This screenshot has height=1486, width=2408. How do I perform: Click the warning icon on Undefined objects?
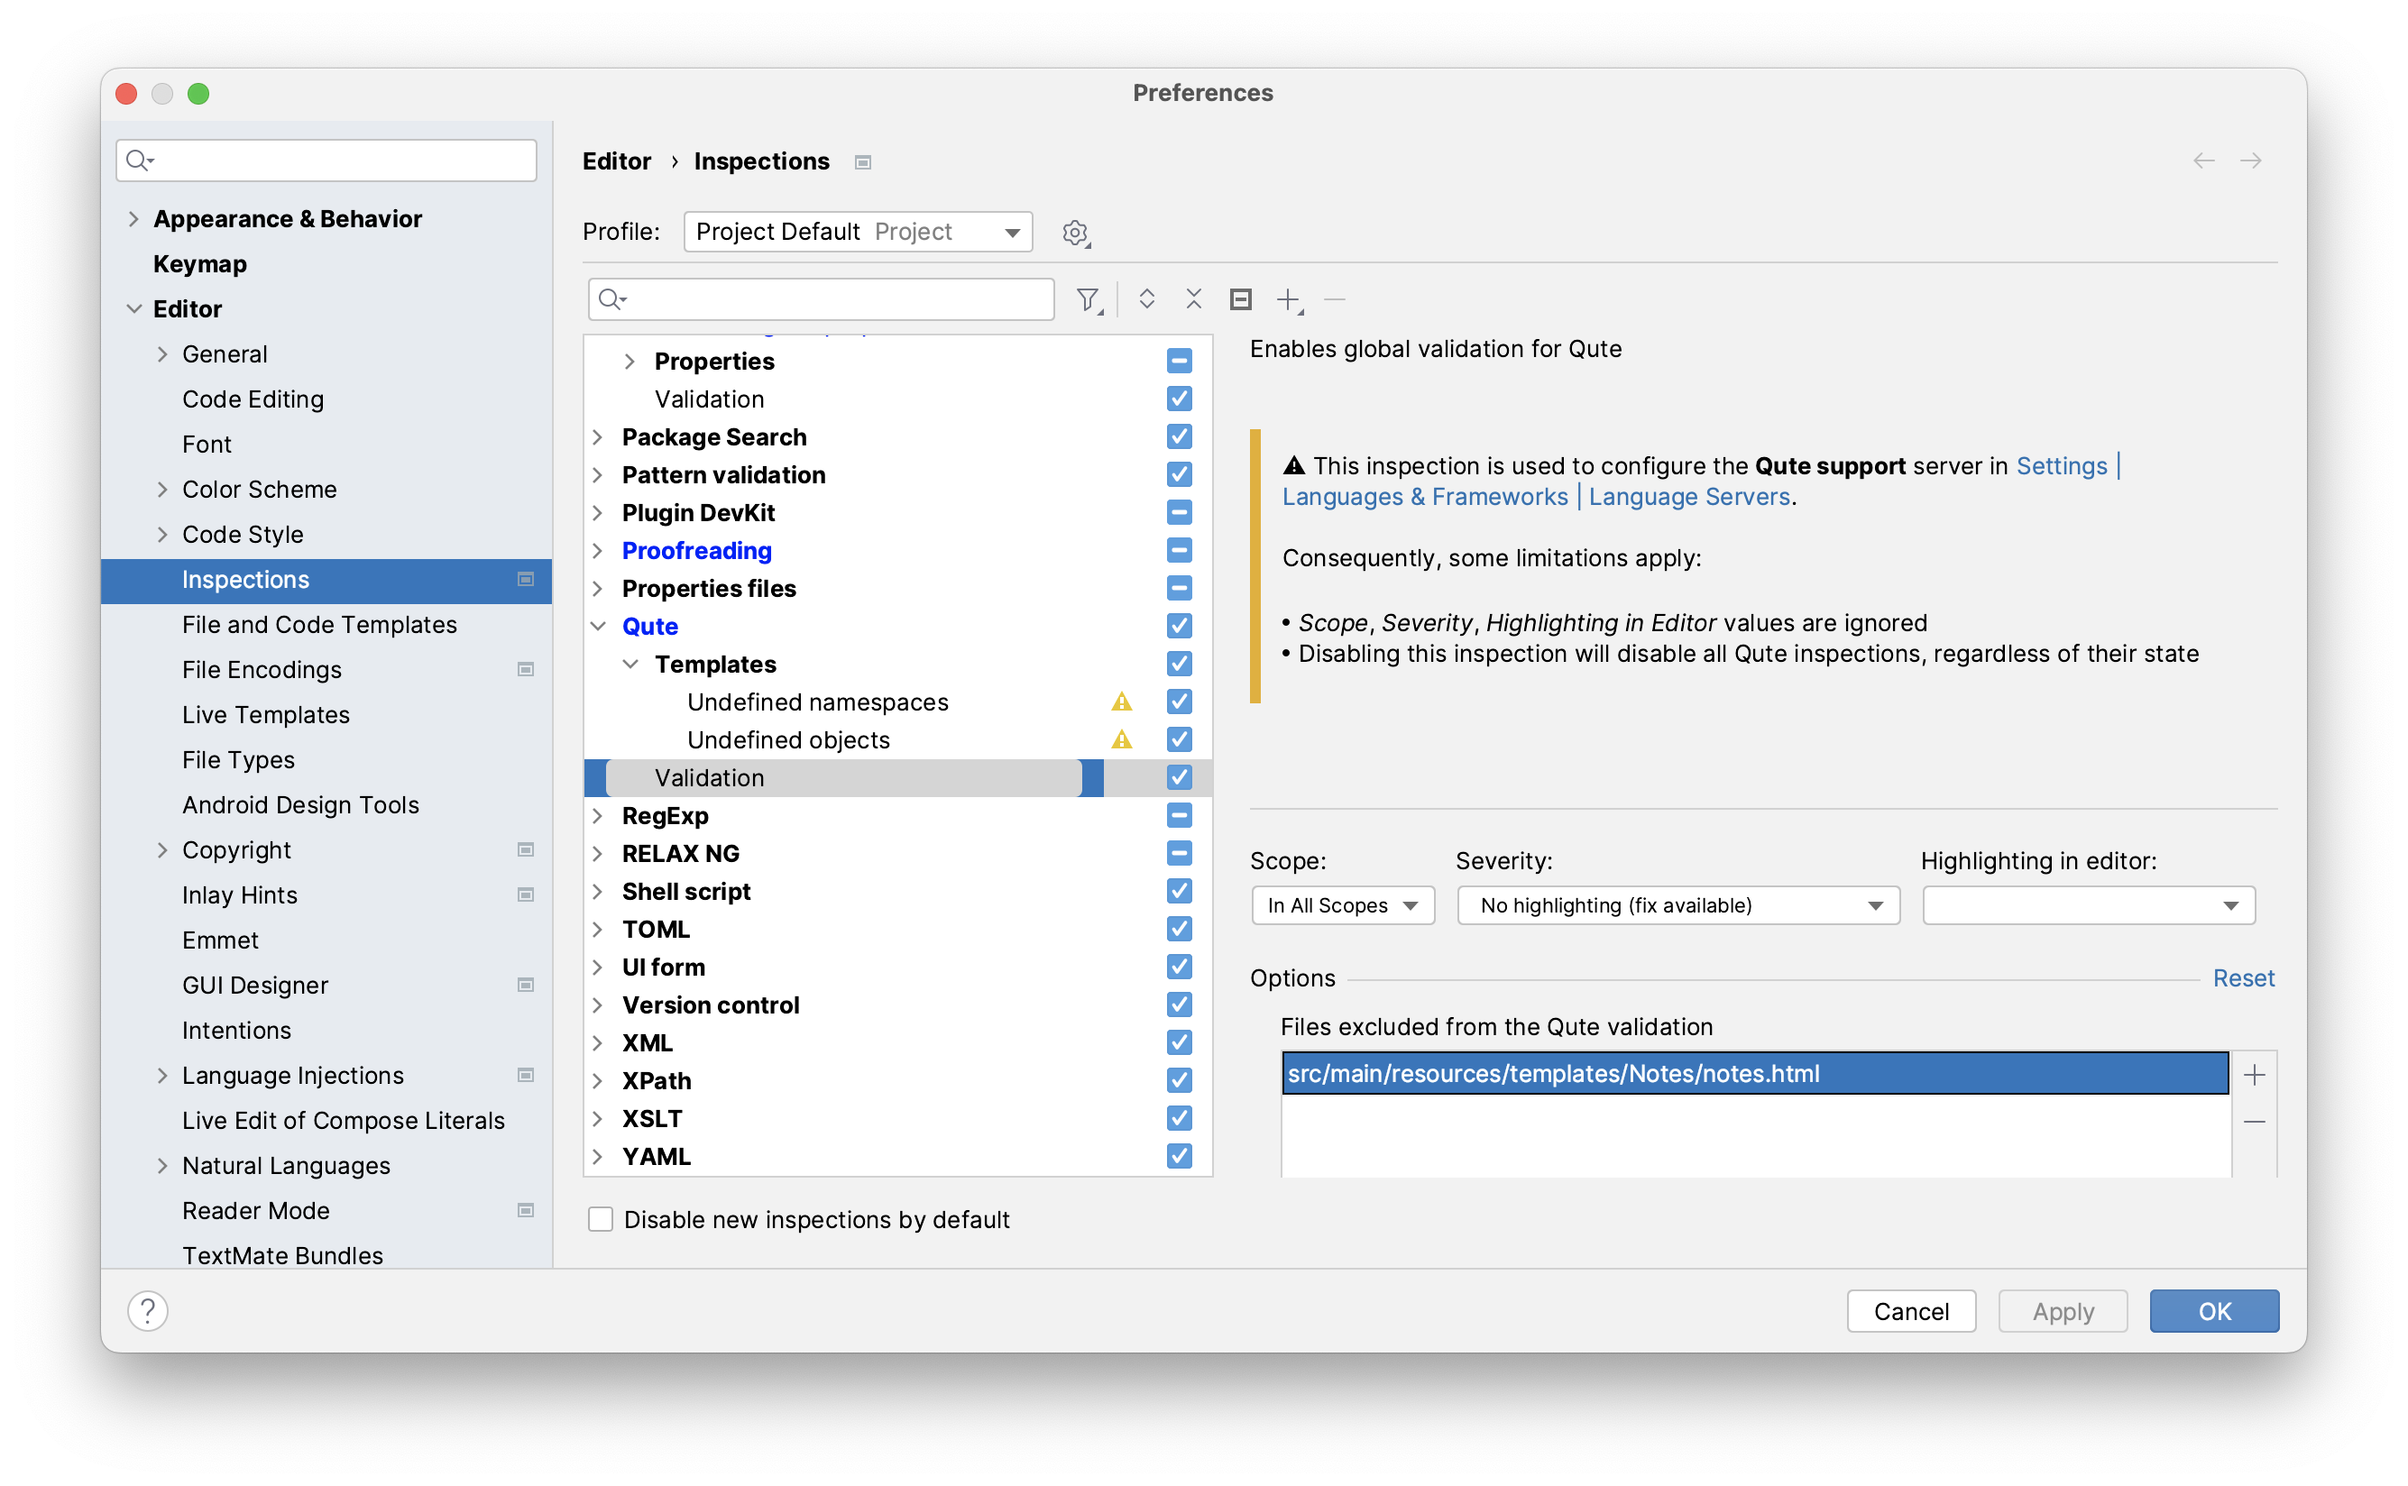[1121, 739]
